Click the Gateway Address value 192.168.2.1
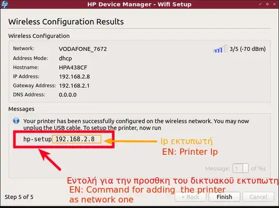This screenshot has width=279, height=208. pos(74,86)
